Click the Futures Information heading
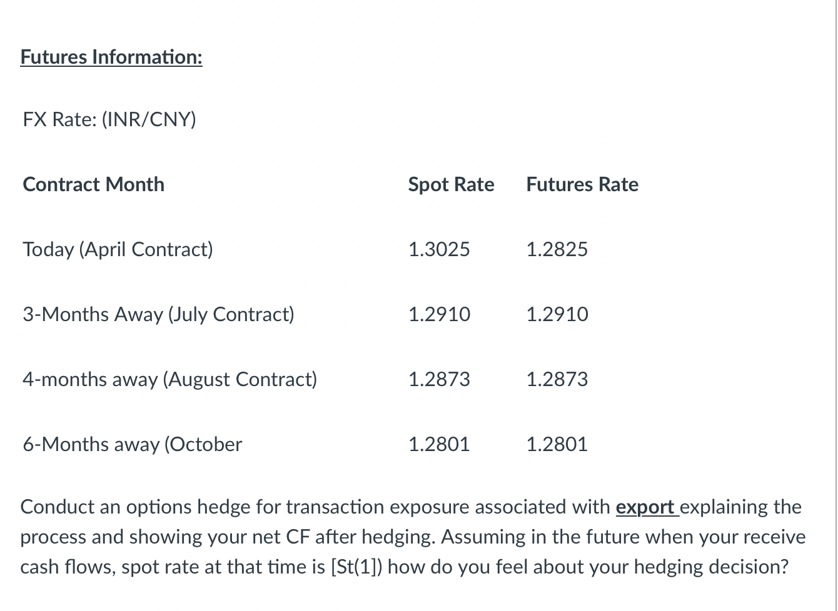The width and height of the screenshot is (838, 611). pyautogui.click(x=111, y=57)
